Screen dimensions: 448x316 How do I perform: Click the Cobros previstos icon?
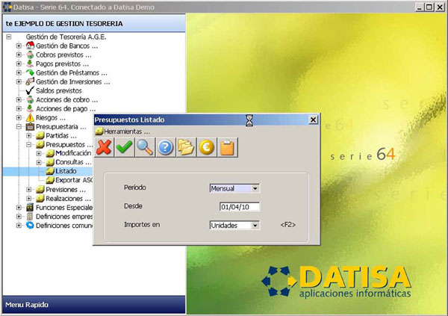coord(30,55)
